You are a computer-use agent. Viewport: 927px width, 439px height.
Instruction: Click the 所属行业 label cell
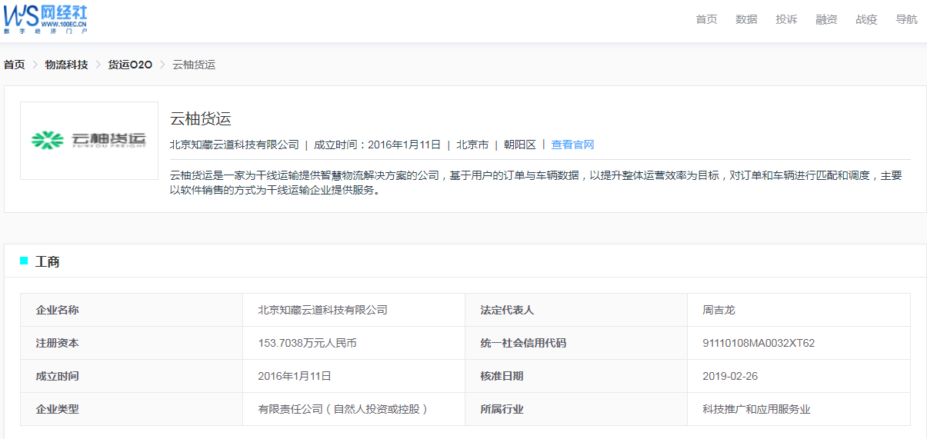coord(576,409)
